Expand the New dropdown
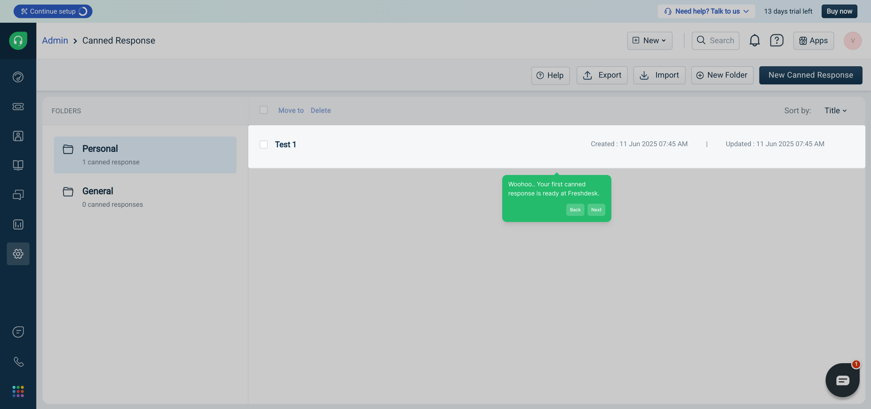Screen dimensions: 871x409 650,41
